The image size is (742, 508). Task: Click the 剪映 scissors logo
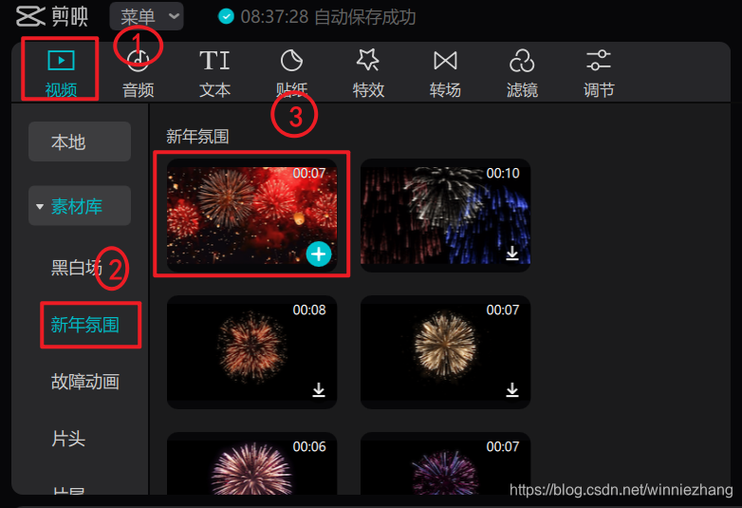[x=30, y=16]
